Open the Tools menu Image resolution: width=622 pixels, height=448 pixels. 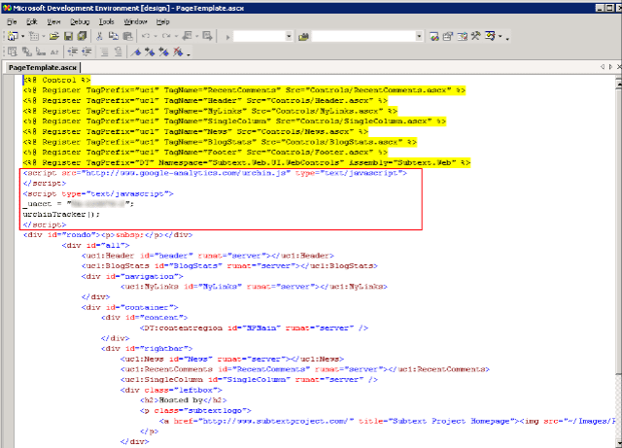tap(106, 21)
